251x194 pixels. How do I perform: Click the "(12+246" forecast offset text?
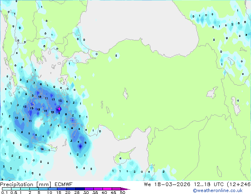[239, 184]
